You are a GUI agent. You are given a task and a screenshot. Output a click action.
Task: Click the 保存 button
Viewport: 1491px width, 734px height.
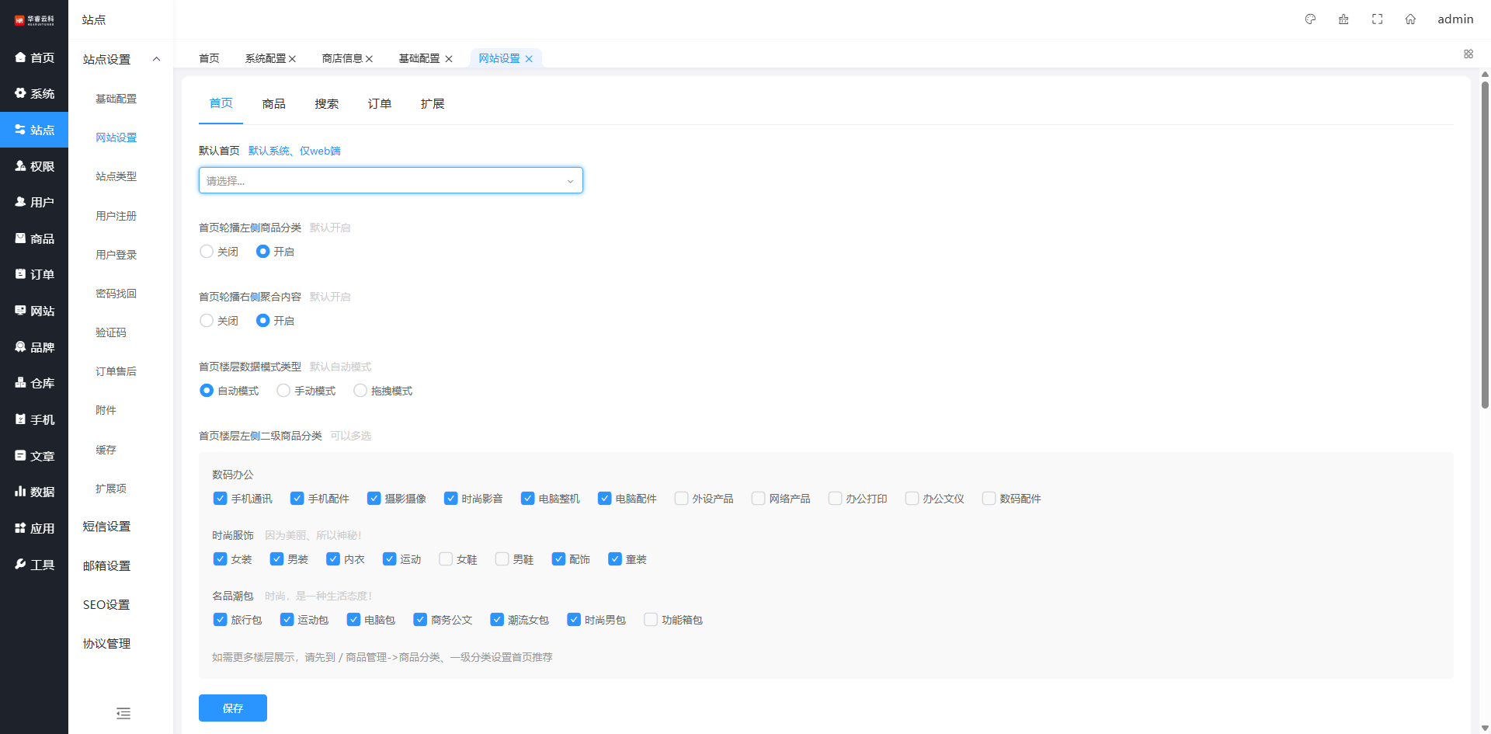[x=232, y=708]
